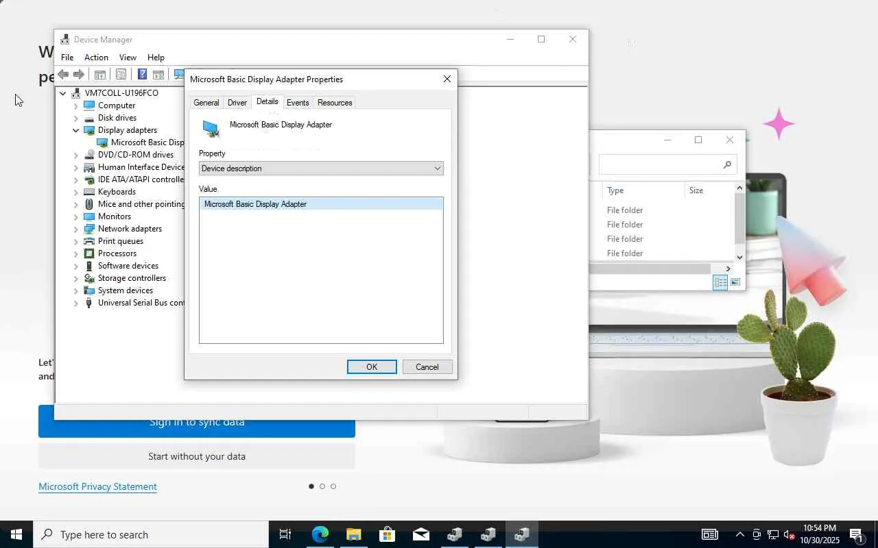
Task: Open Task View from the taskbar
Action: point(285,534)
